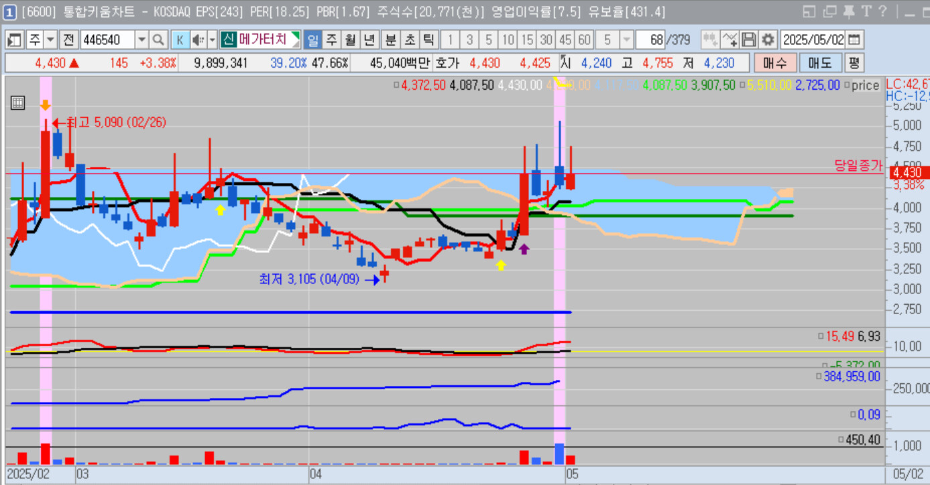The image size is (930, 485).
Task: Open chart settings gear icon
Action: click(768, 40)
